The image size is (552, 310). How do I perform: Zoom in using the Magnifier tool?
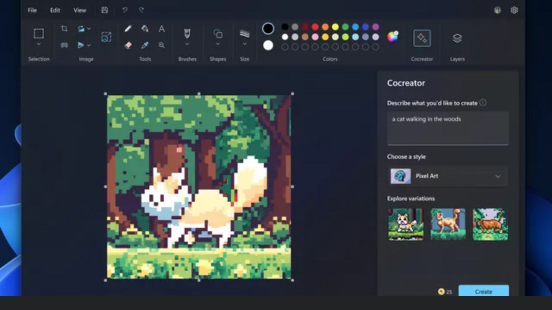(161, 46)
